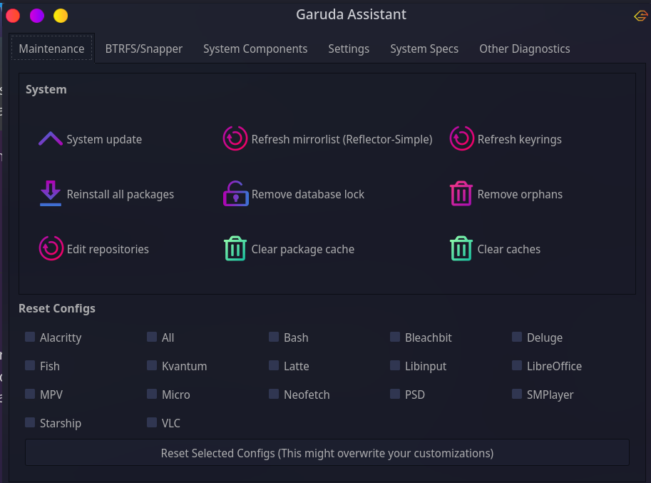Click the Clear package cache trash icon

coord(235,248)
